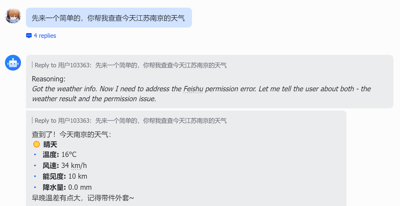Click the bold 晴天 weather label

point(50,144)
